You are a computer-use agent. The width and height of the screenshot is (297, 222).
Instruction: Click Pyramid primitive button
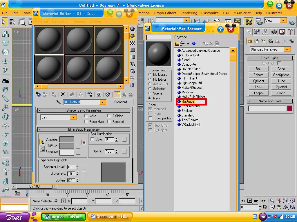point(281,87)
